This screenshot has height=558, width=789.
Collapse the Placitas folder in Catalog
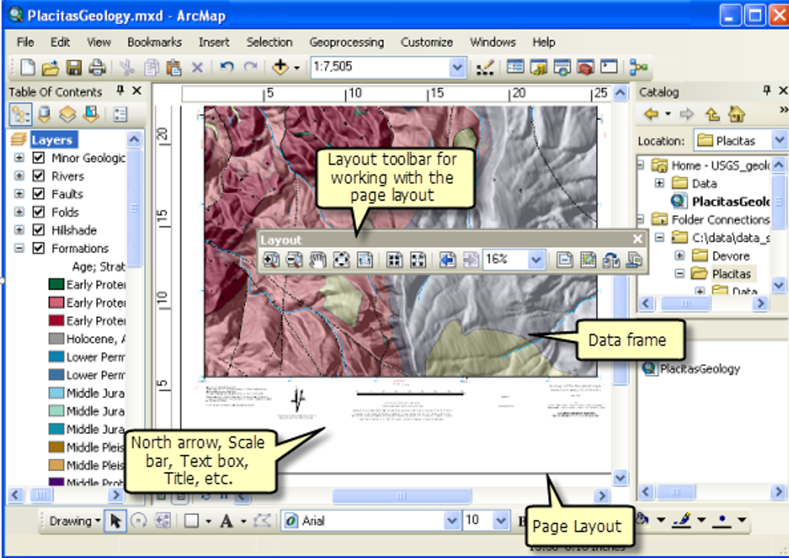(680, 274)
